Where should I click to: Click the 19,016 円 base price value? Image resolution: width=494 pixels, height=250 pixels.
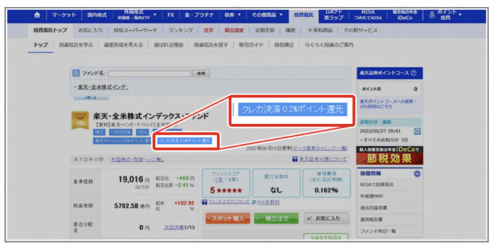click(x=134, y=180)
